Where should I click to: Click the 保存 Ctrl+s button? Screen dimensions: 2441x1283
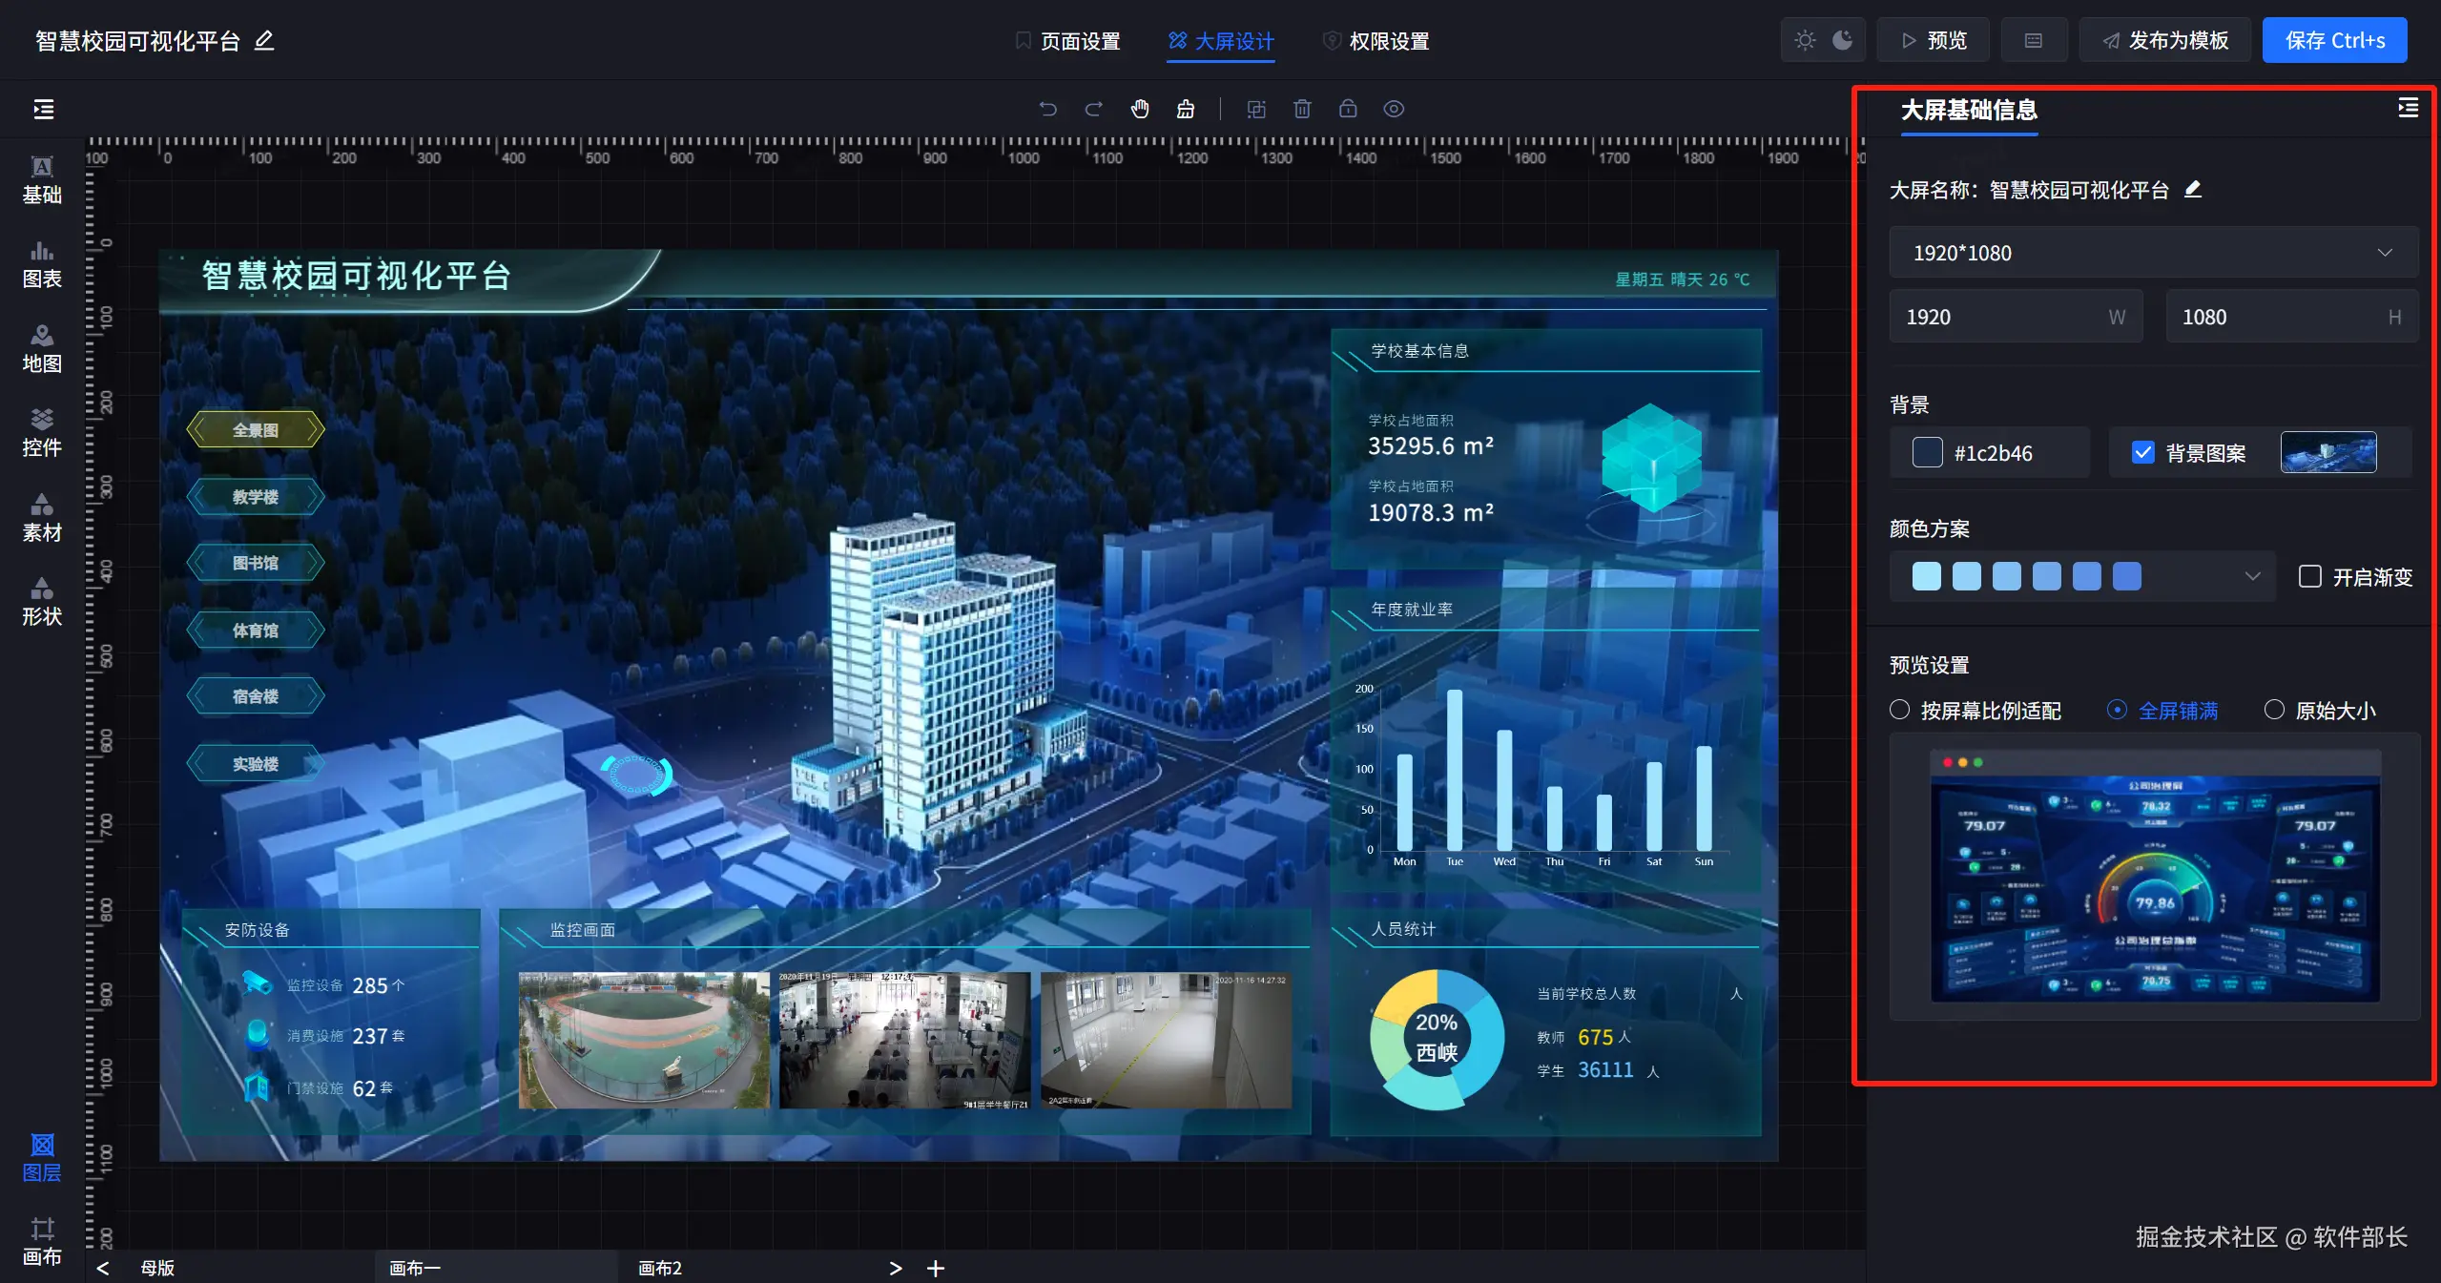pyautogui.click(x=2334, y=40)
